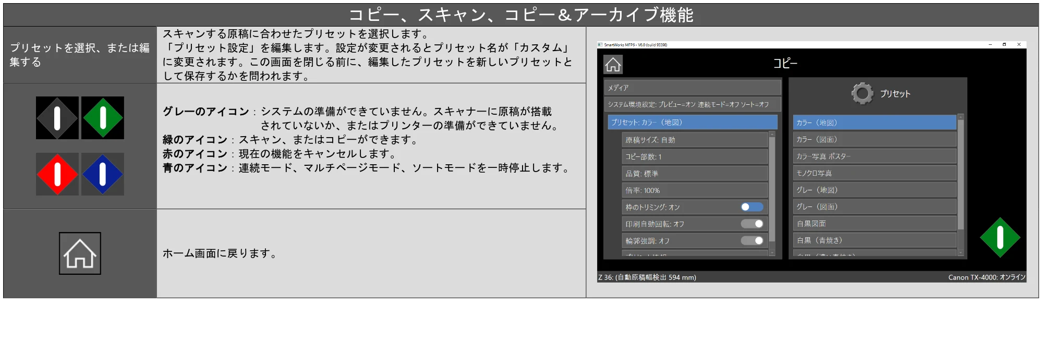Screen dimensions: 1043x353
Task: Click the 赤のアイコン label
Action: click(195, 154)
